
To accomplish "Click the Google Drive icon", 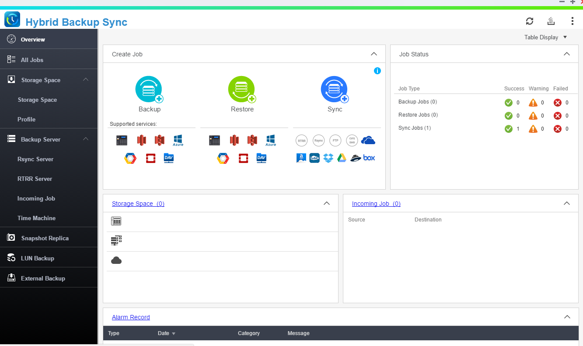I will coord(342,158).
